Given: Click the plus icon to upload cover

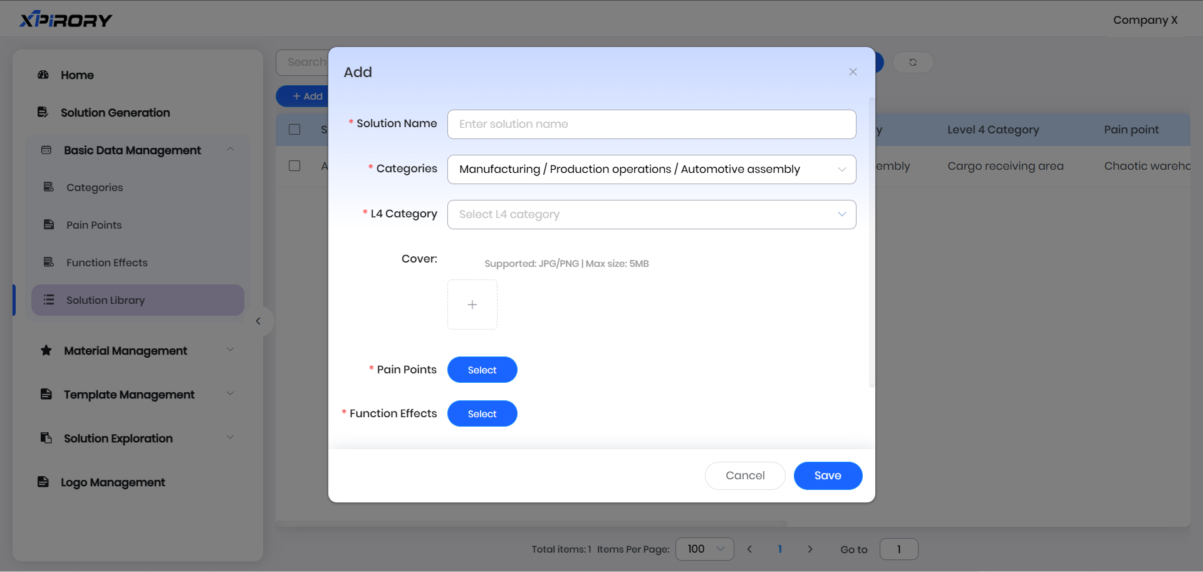Looking at the screenshot, I should click(x=472, y=304).
